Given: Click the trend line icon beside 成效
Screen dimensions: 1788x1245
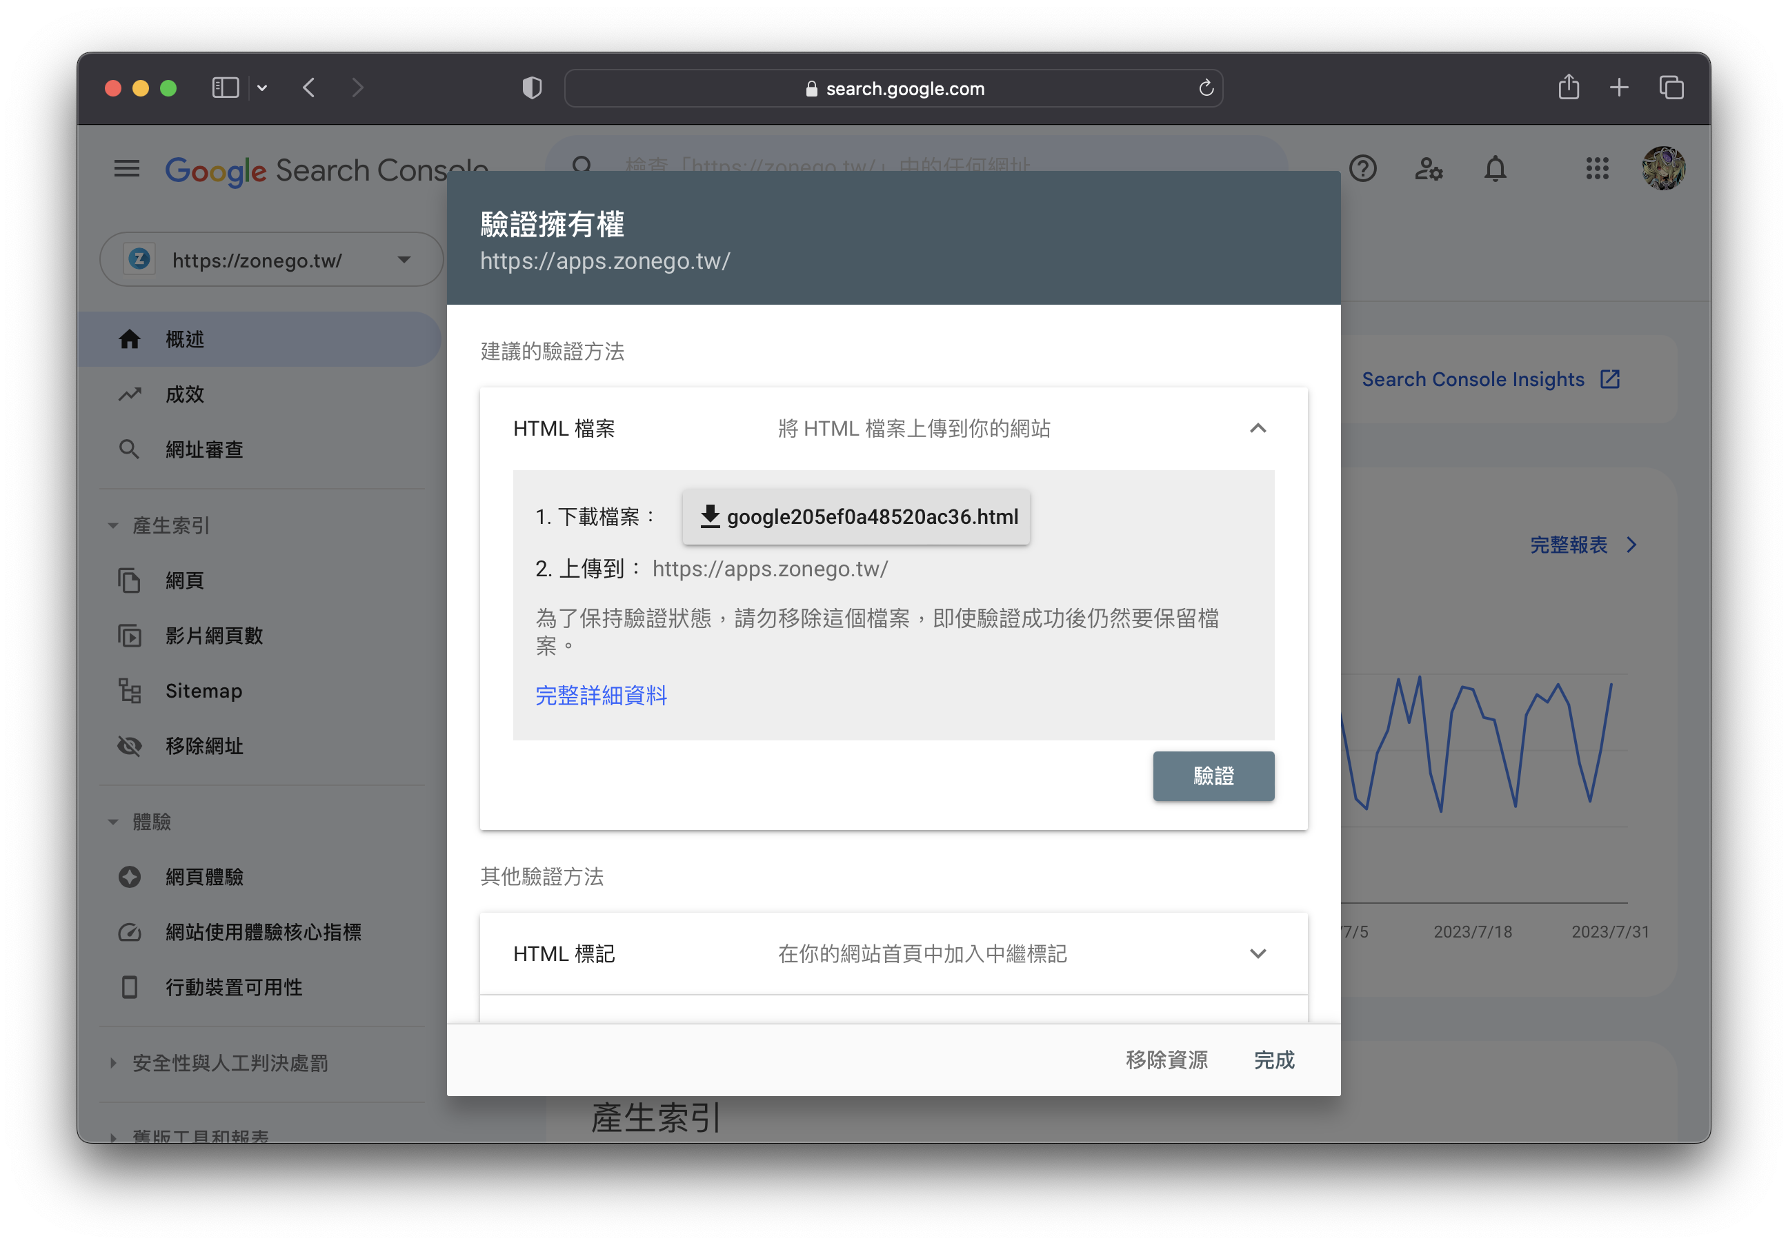Looking at the screenshot, I should (x=129, y=394).
